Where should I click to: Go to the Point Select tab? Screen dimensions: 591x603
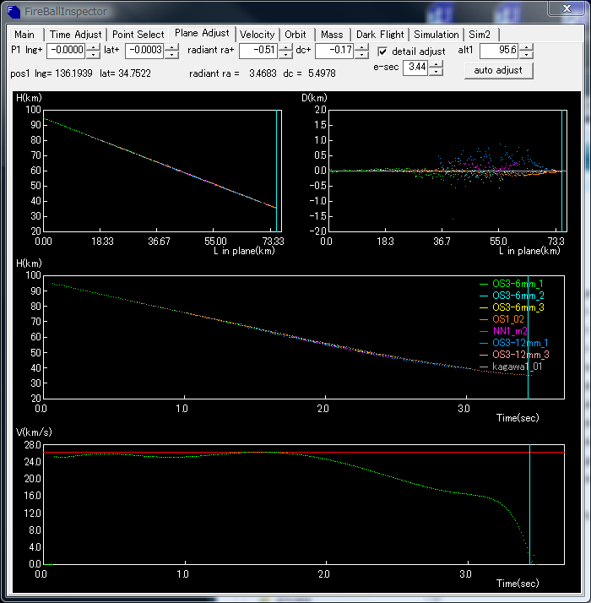[x=138, y=35]
